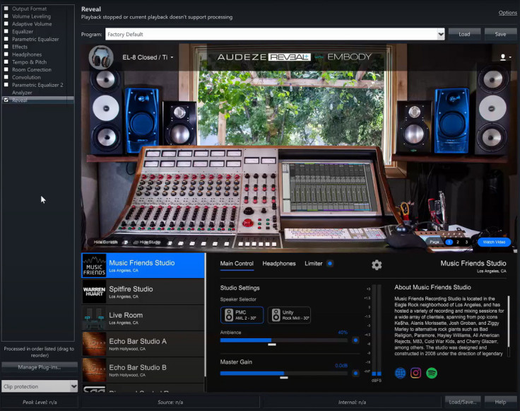The width and height of the screenshot is (520, 411).
Task: Choose the PMC AML 2 speaker
Action: click(x=242, y=315)
